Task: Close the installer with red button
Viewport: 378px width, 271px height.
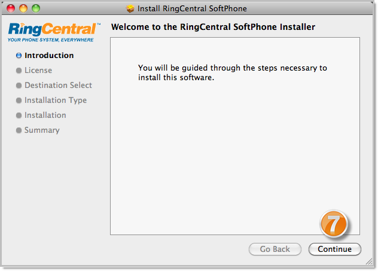Action: tap(11, 8)
